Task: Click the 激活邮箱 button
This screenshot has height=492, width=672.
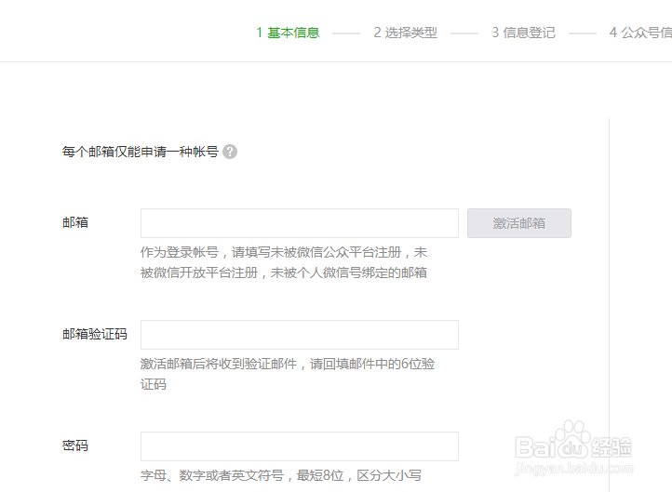Action: click(519, 223)
